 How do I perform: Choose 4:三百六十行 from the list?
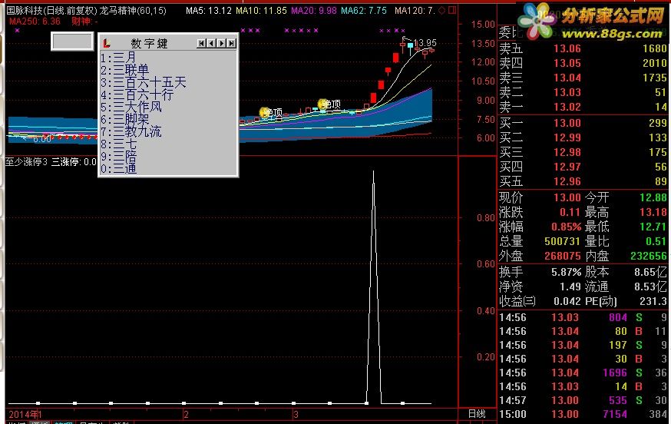[137, 94]
